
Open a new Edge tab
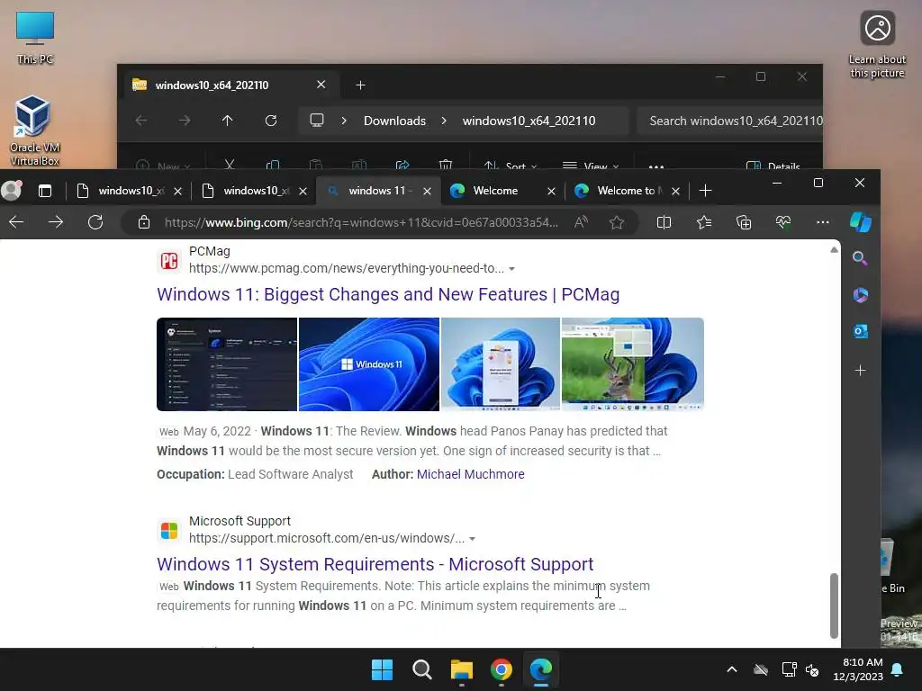pos(705,191)
